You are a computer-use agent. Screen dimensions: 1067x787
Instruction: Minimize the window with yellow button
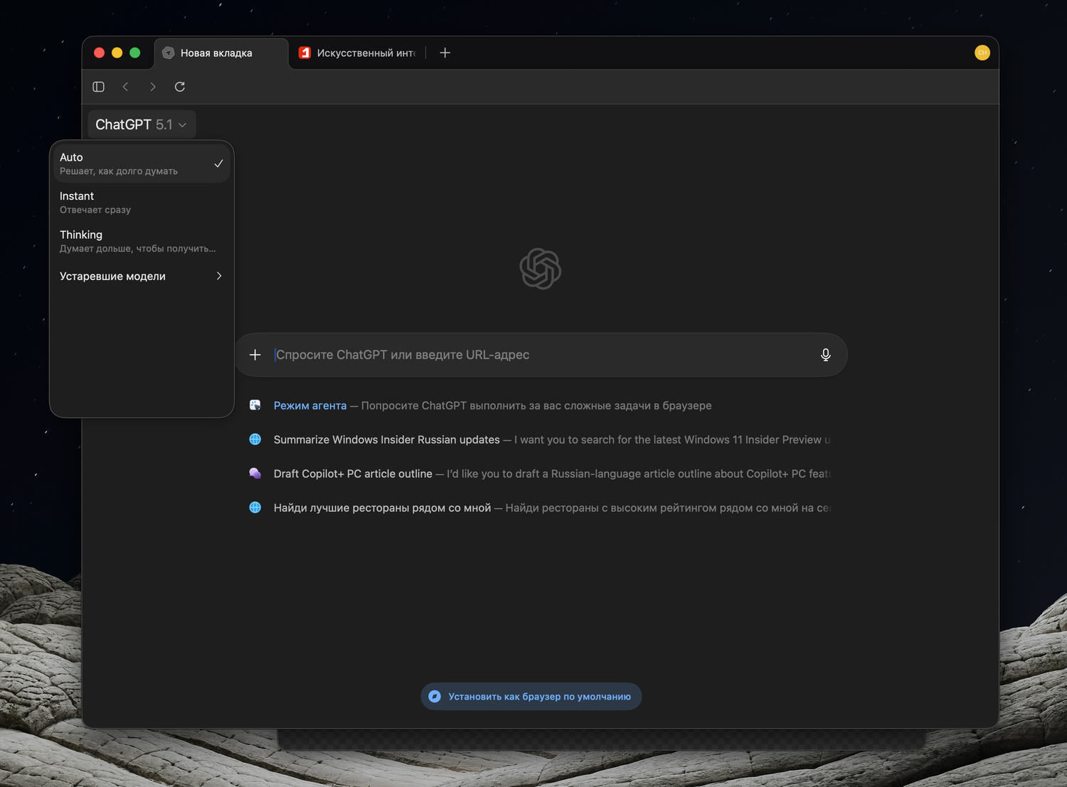click(117, 53)
